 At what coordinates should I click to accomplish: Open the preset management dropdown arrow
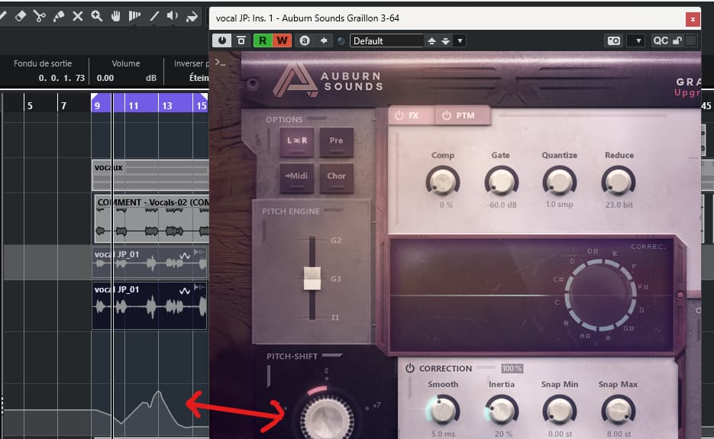coord(460,40)
